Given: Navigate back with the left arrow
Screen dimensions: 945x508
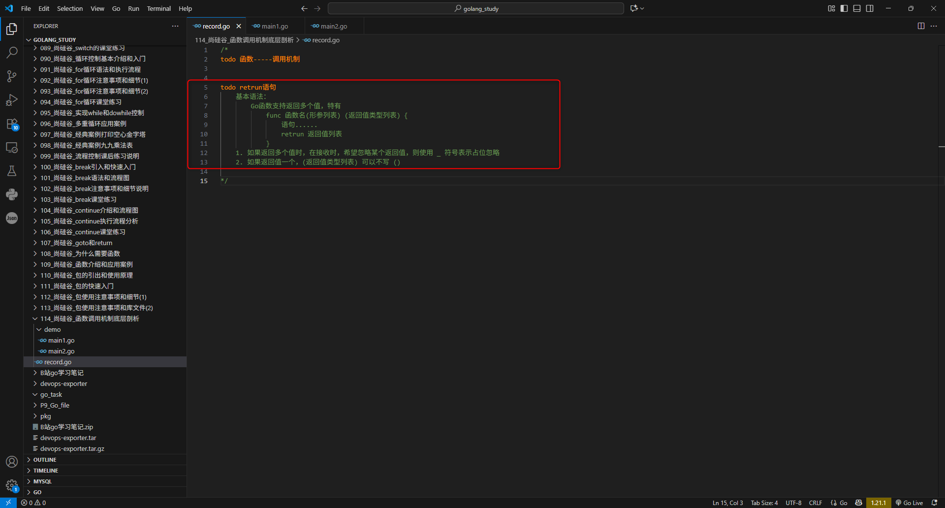Looking at the screenshot, I should pos(304,8).
